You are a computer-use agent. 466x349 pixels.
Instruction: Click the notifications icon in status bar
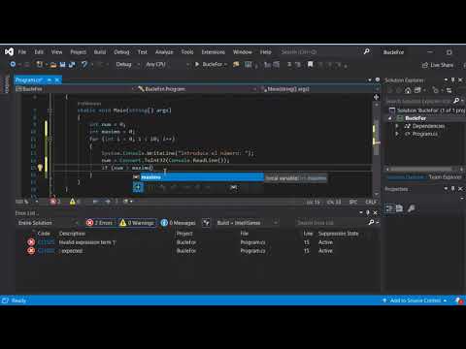coord(458,301)
